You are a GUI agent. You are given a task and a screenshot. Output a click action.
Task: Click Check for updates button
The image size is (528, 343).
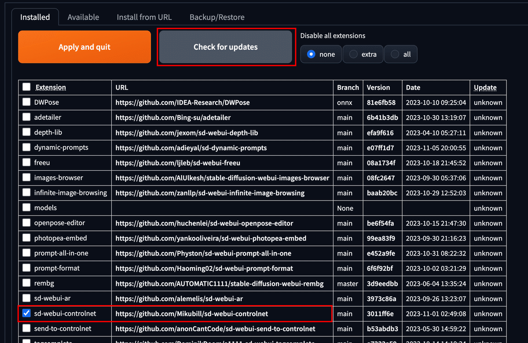[x=226, y=47]
